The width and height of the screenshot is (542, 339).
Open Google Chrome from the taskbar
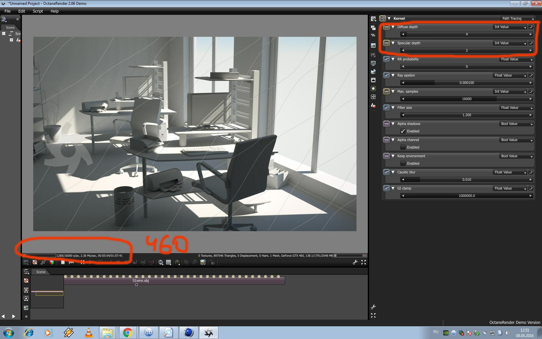pos(127,332)
